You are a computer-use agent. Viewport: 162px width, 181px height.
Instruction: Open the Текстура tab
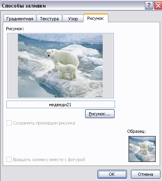tap(49, 18)
